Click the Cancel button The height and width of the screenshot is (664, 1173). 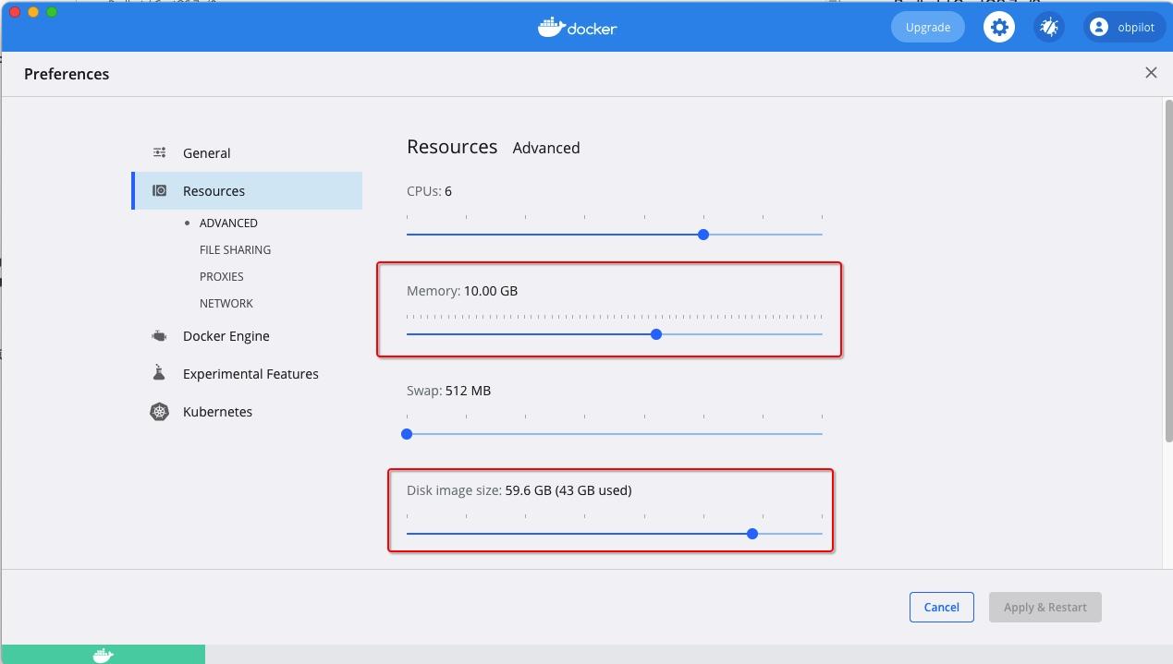(x=941, y=607)
